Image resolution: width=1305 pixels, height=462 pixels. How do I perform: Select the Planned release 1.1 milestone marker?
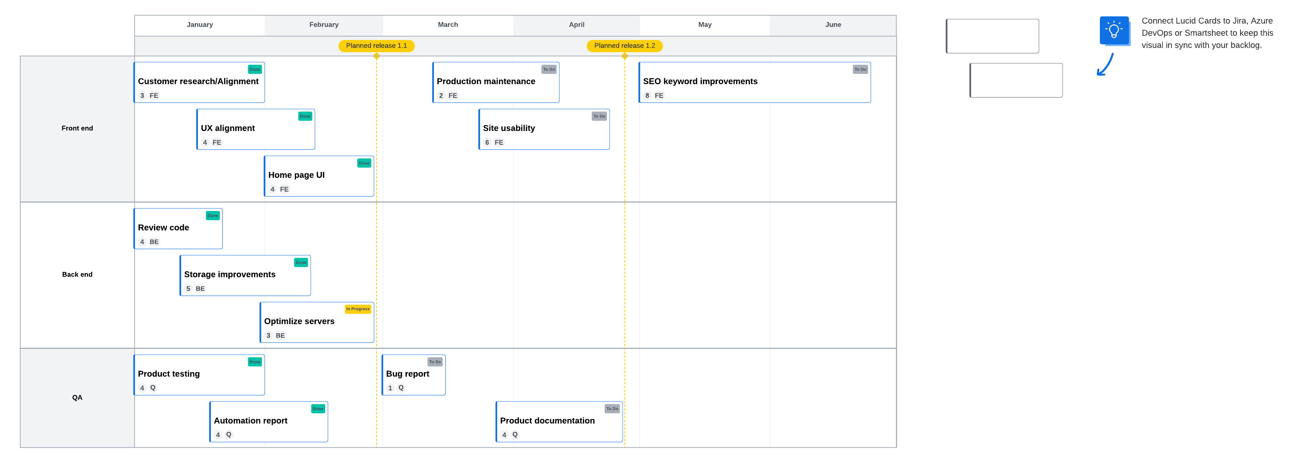point(376,46)
